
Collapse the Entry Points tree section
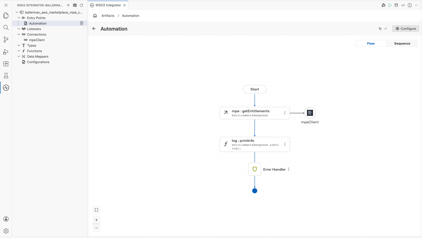pos(19,18)
